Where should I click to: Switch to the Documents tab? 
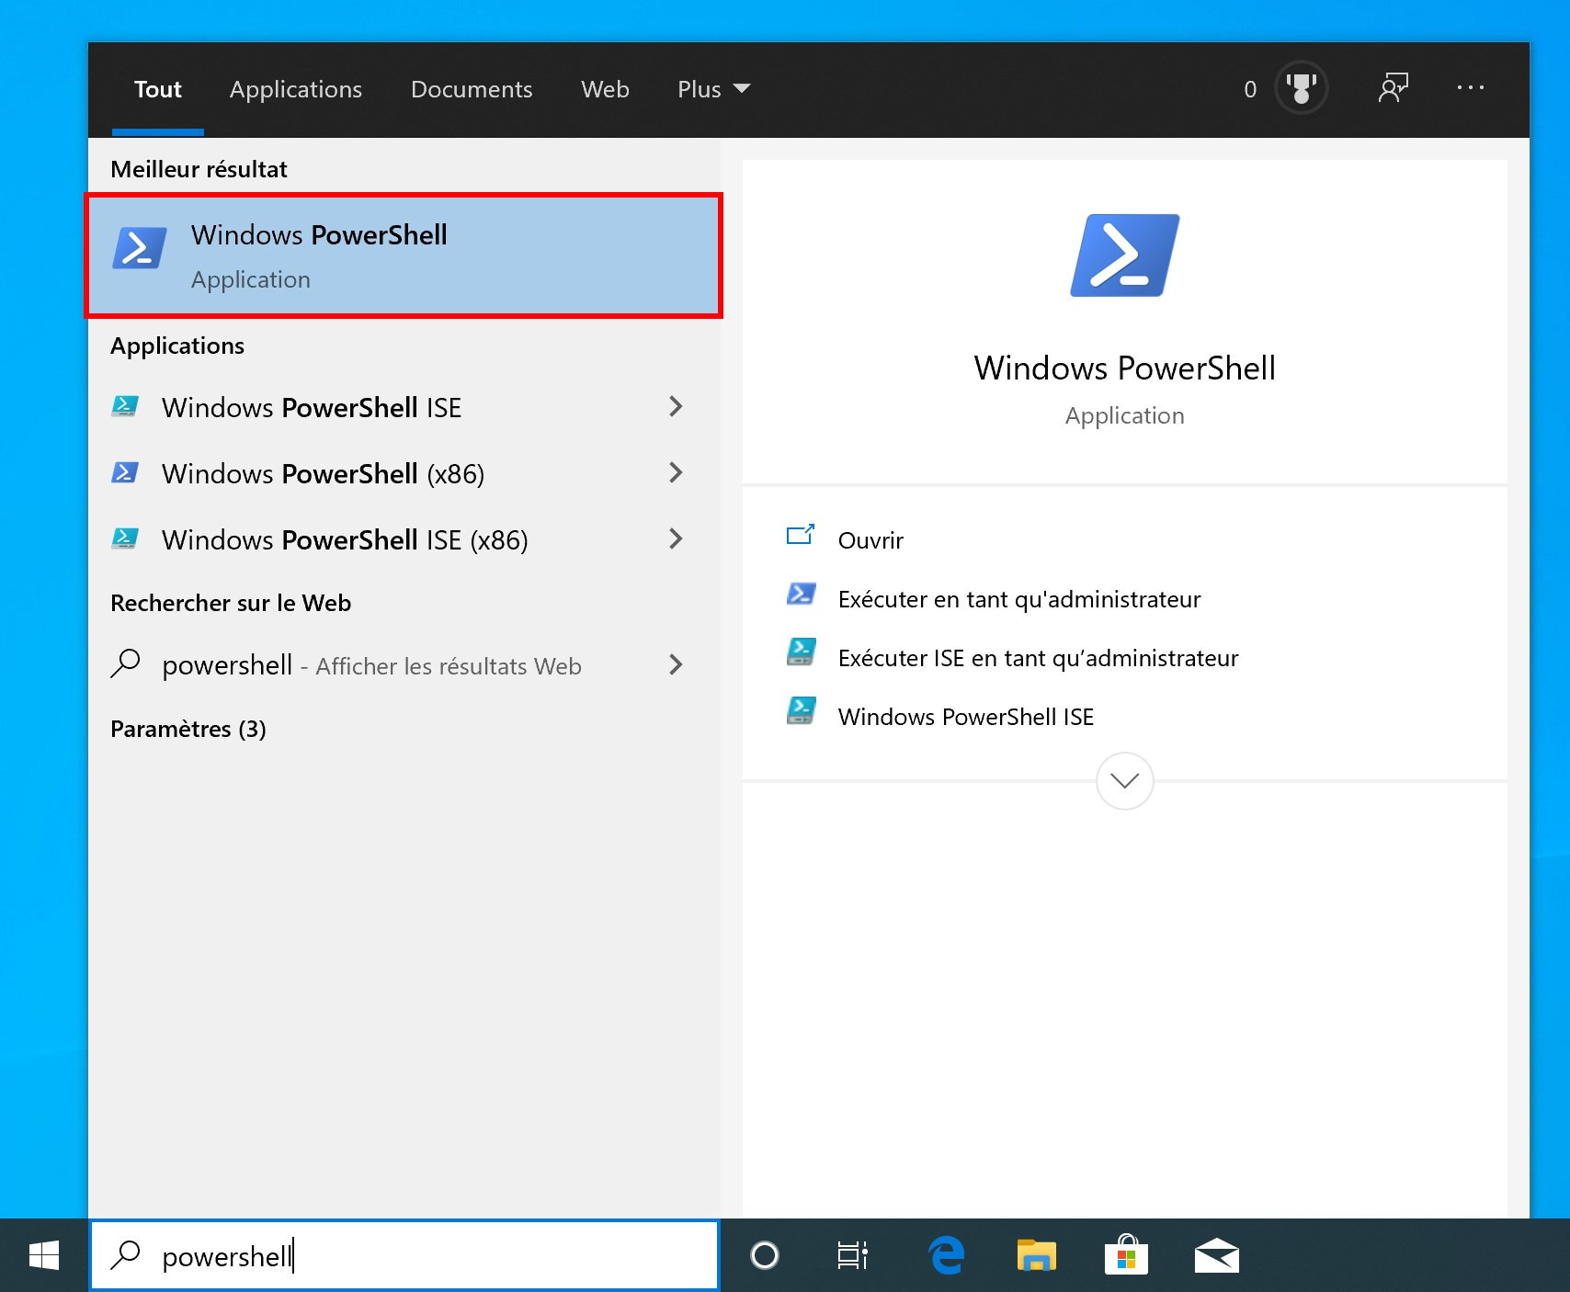pos(472,88)
